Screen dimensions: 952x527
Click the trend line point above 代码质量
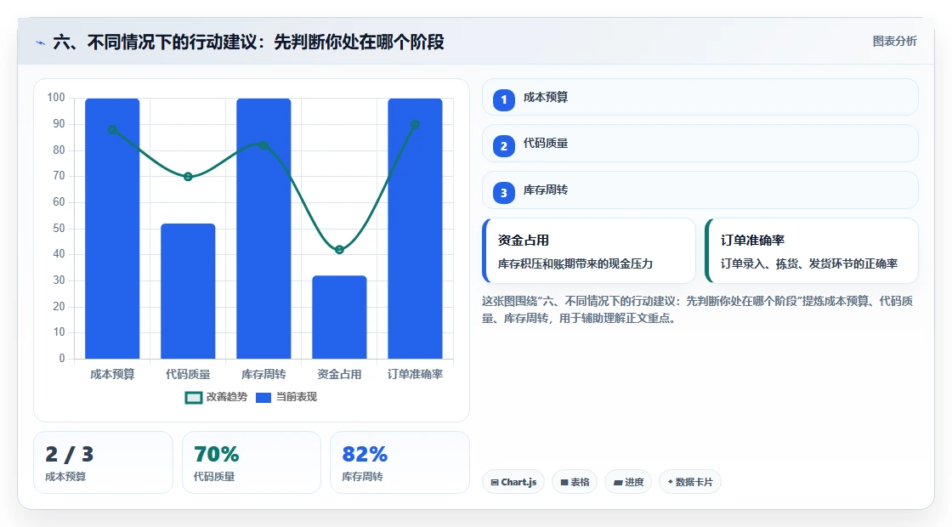188,177
